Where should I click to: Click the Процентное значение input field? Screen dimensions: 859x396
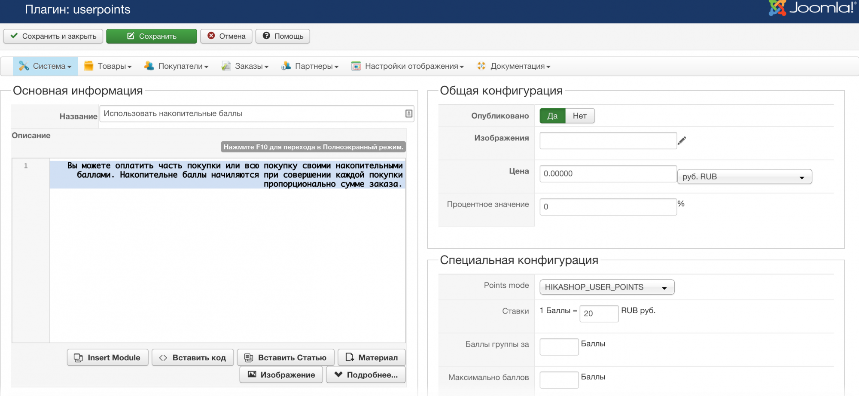(608, 207)
